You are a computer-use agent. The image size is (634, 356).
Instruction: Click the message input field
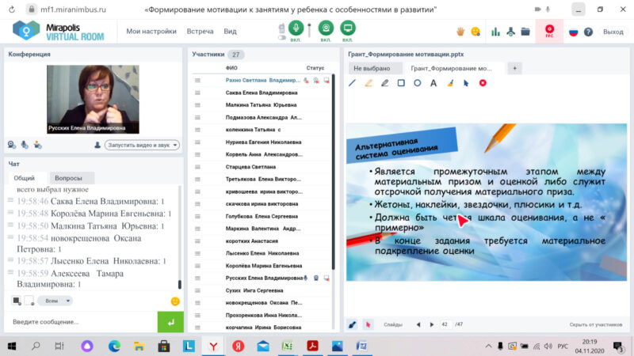coord(81,322)
